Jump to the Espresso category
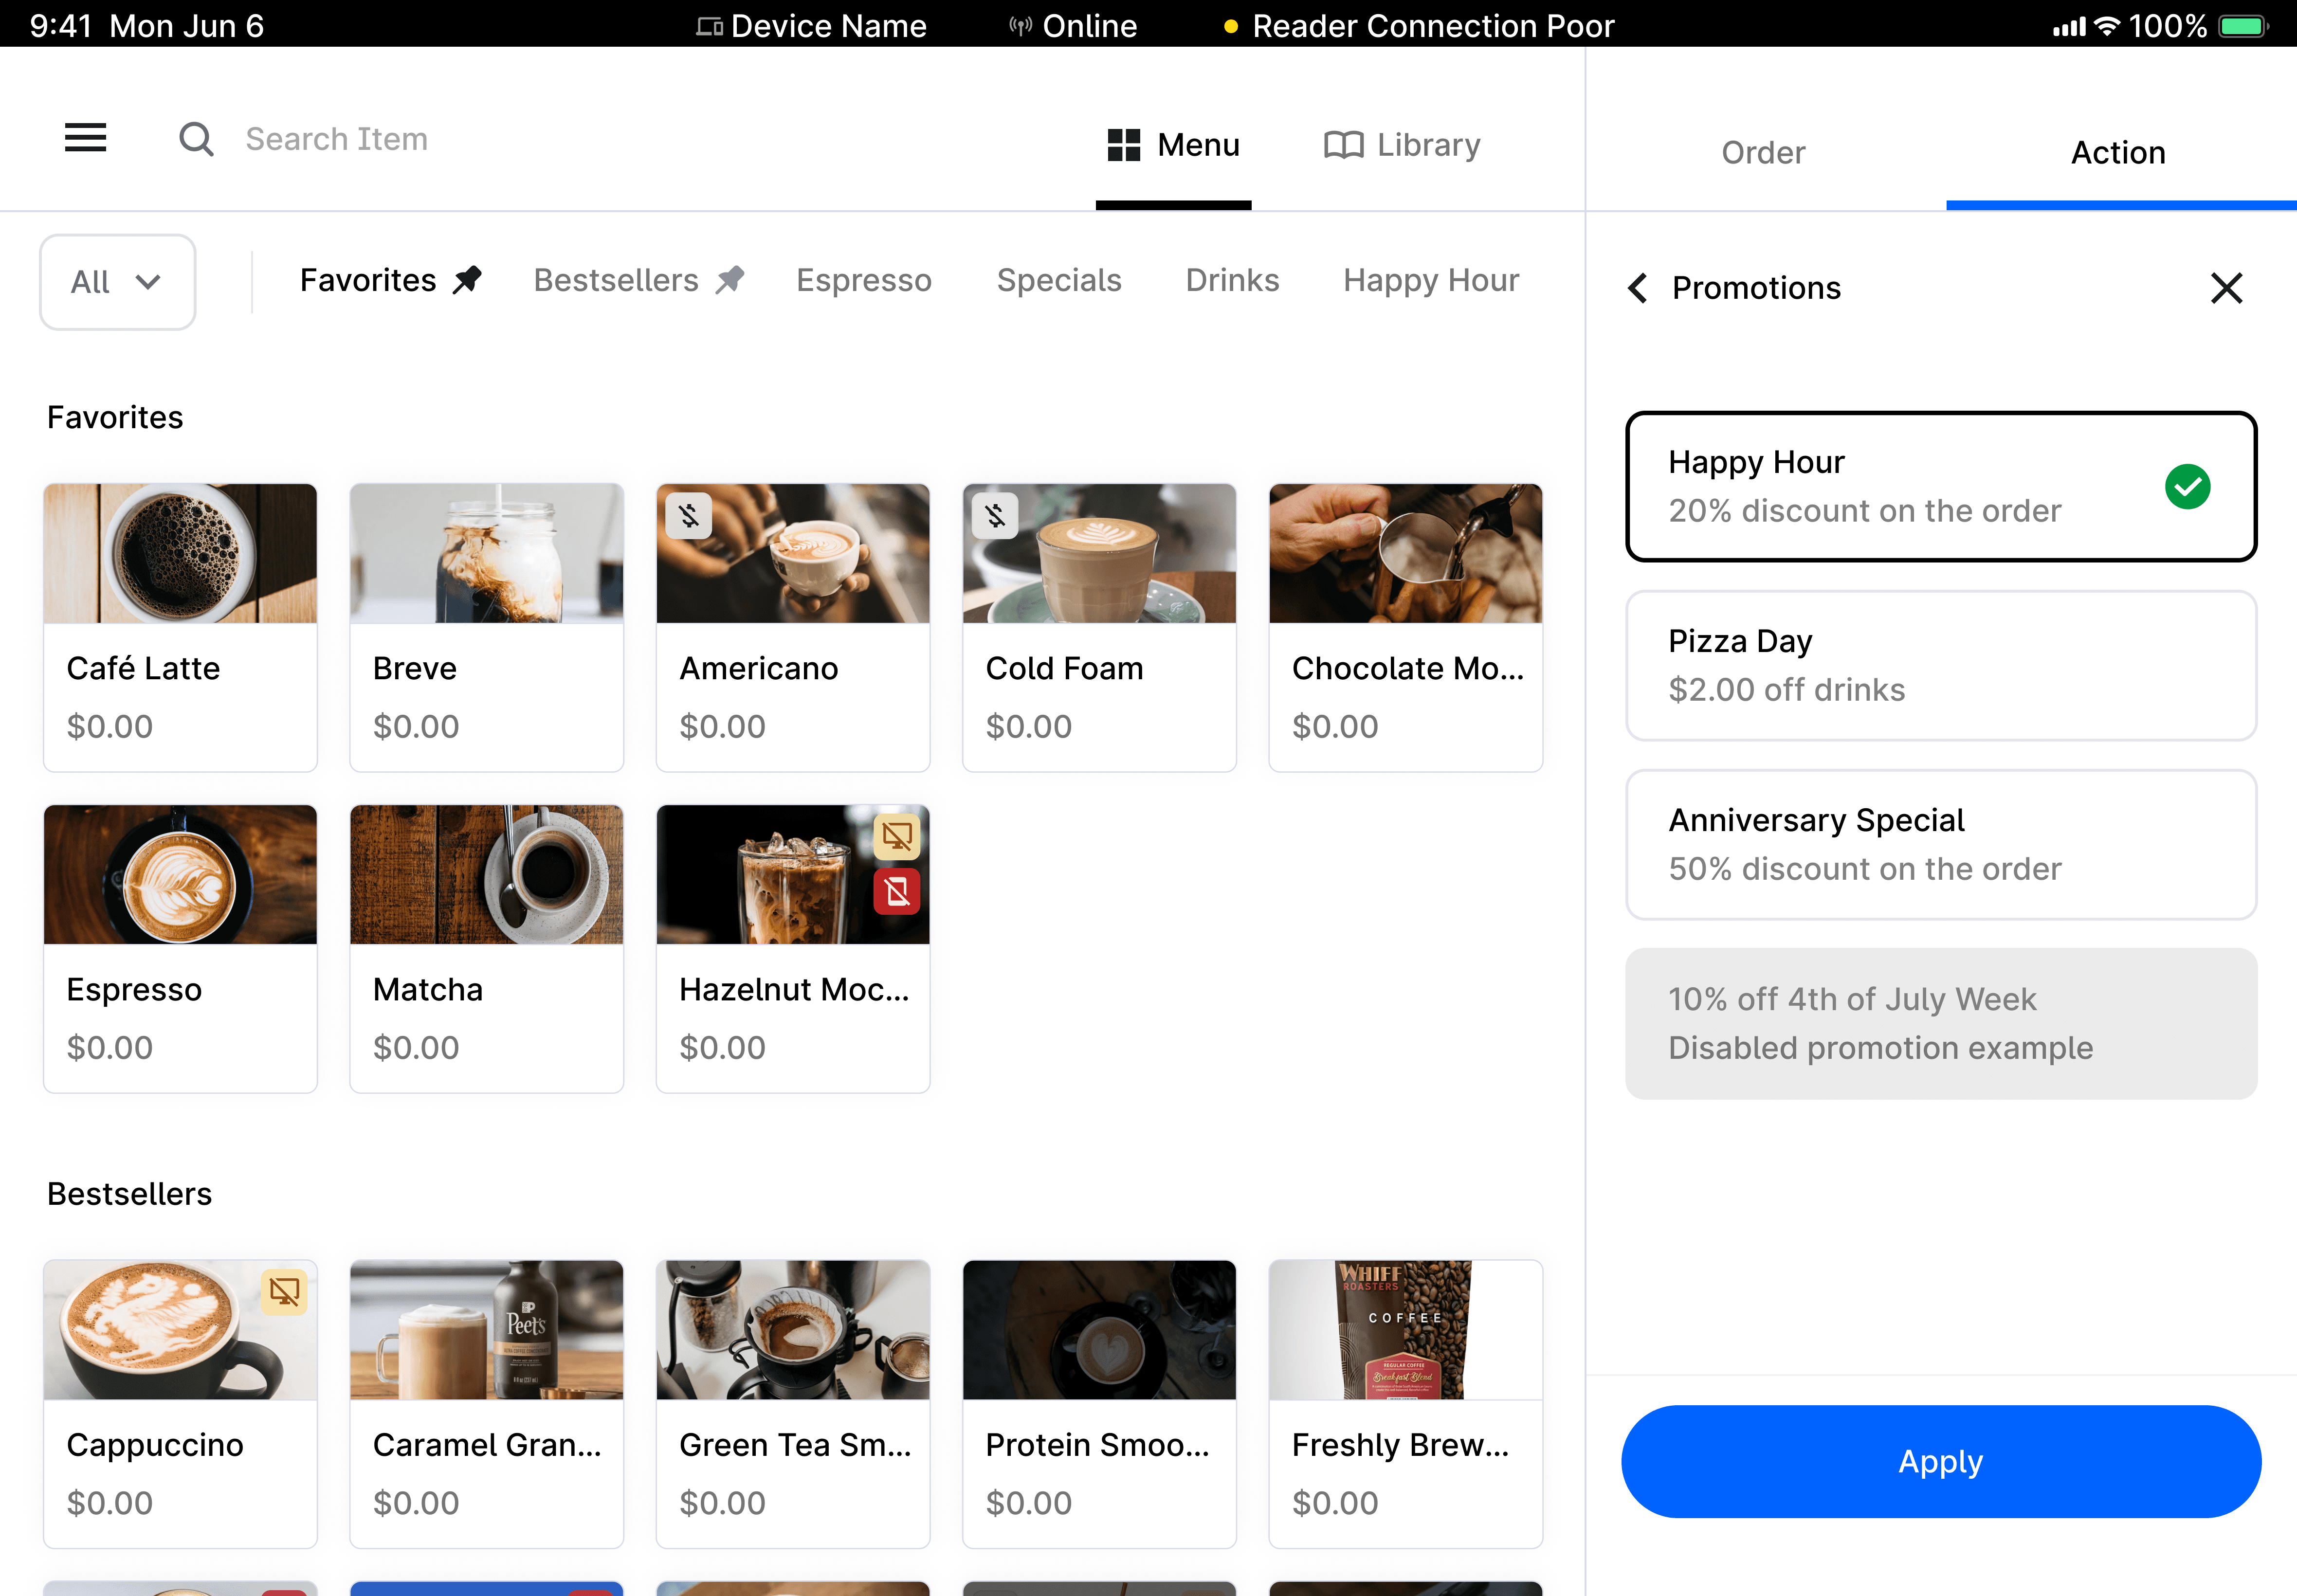The width and height of the screenshot is (2297, 1596). tap(863, 280)
